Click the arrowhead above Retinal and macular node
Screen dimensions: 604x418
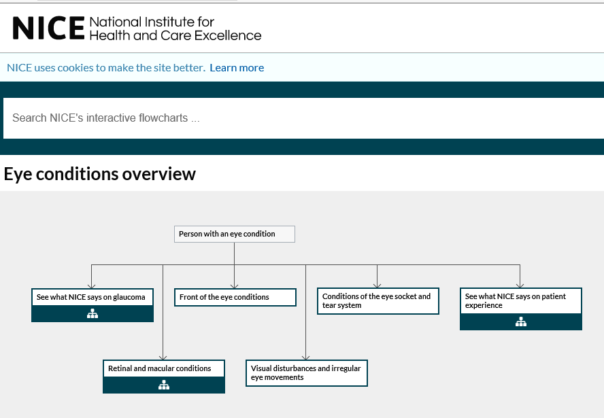click(x=163, y=357)
